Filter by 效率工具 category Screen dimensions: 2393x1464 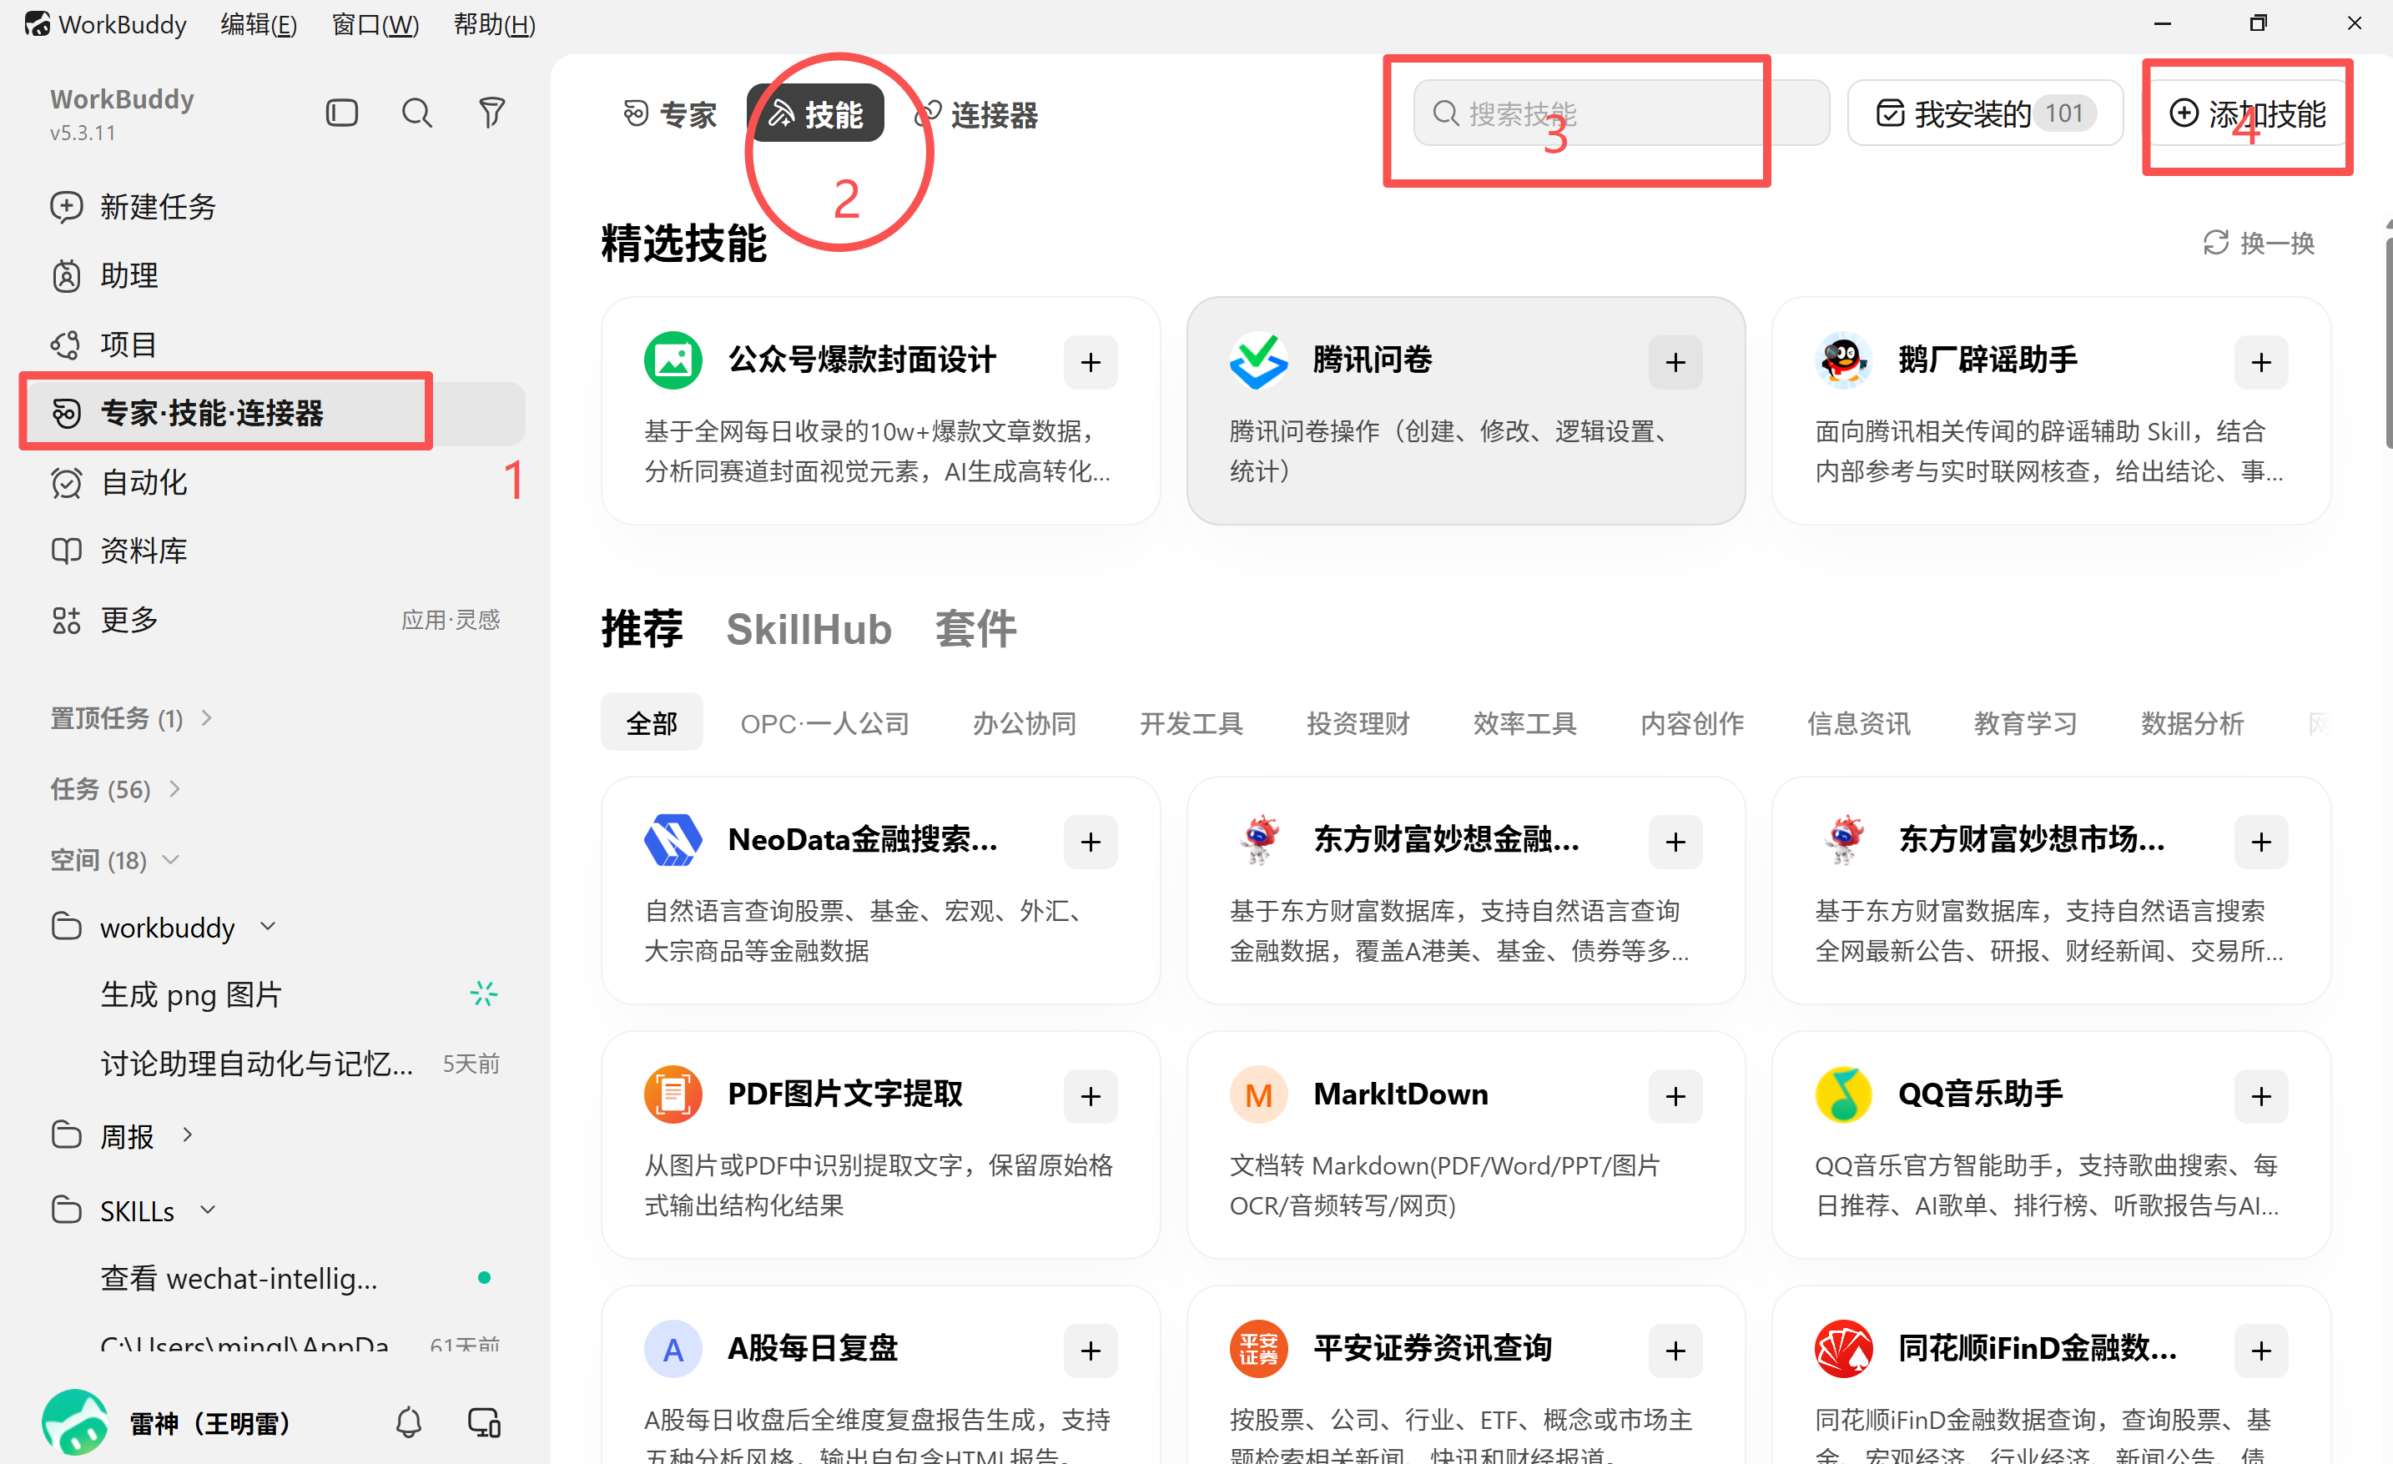click(x=1524, y=723)
